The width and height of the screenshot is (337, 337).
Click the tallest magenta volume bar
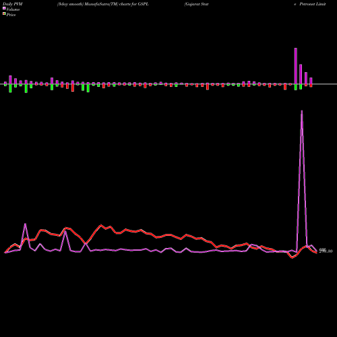pyautogui.click(x=296, y=66)
